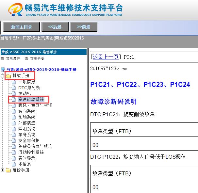The width and height of the screenshot is (198, 193).
Task: Open the 安全与保护 tree entry
Action: [29, 140]
